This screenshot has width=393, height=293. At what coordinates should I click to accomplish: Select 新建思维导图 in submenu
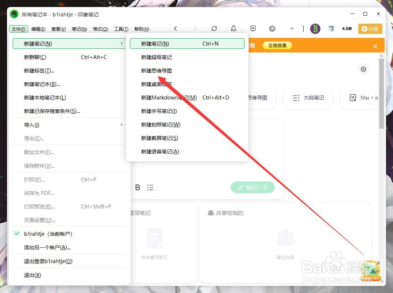coord(187,71)
